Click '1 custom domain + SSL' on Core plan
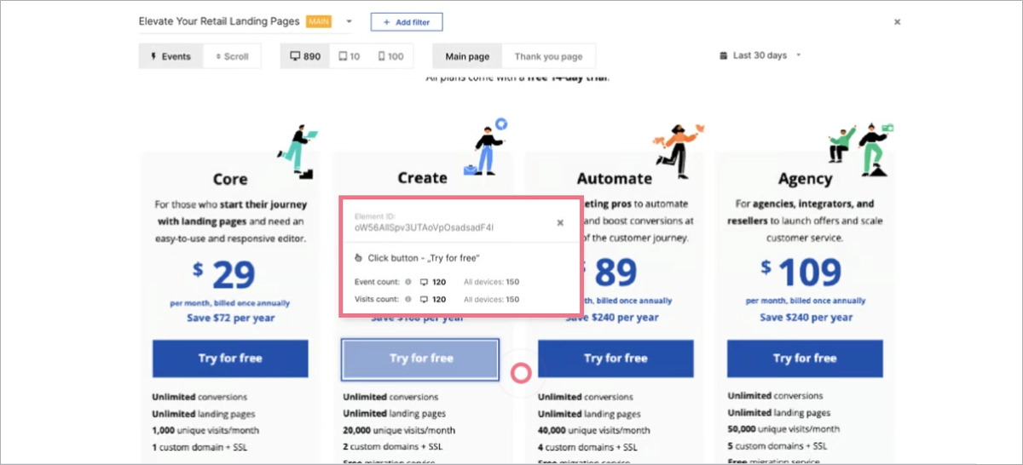Viewport: 1023px width, 465px height. pyautogui.click(x=200, y=447)
